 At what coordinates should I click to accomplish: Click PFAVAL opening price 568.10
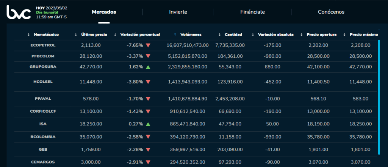(x=318, y=99)
